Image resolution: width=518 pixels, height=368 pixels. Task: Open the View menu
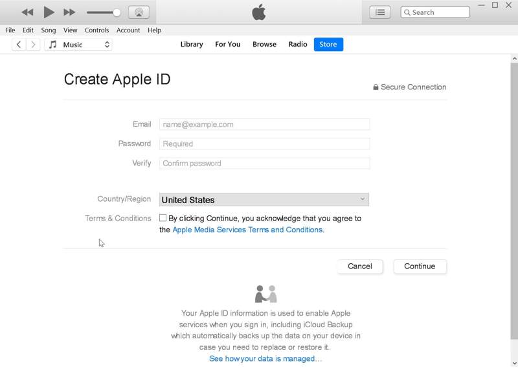tap(71, 30)
